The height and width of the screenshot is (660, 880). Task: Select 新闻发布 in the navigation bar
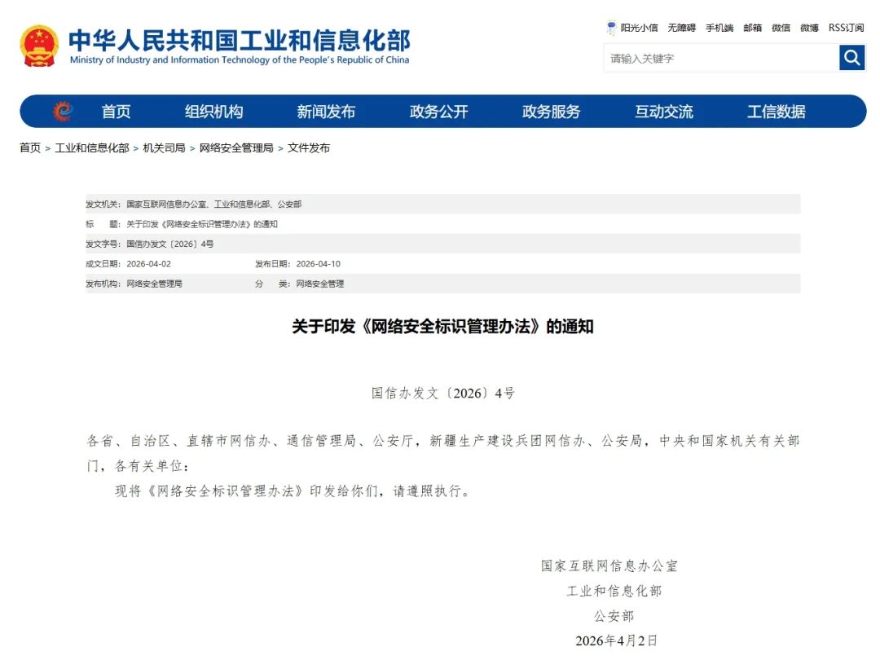[x=326, y=112]
